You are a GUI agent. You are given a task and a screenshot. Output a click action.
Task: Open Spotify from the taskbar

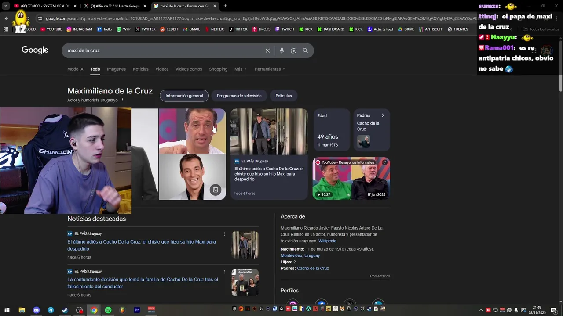(108, 310)
